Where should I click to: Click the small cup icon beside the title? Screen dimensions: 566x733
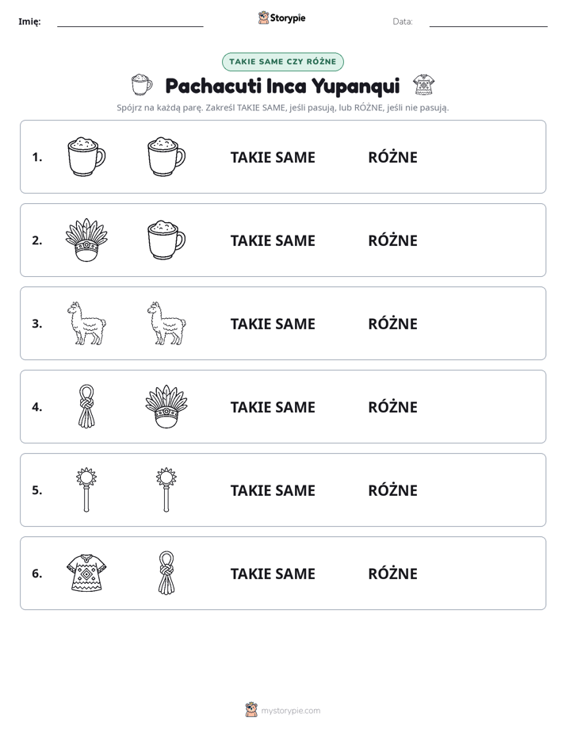pyautogui.click(x=142, y=85)
